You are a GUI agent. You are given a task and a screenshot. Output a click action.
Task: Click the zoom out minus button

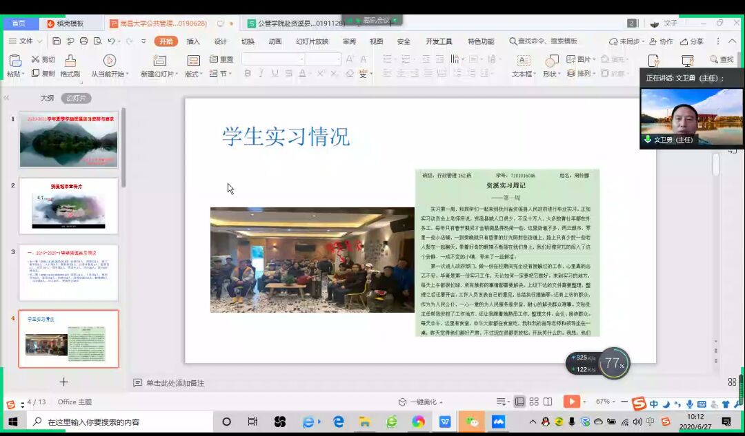point(624,402)
